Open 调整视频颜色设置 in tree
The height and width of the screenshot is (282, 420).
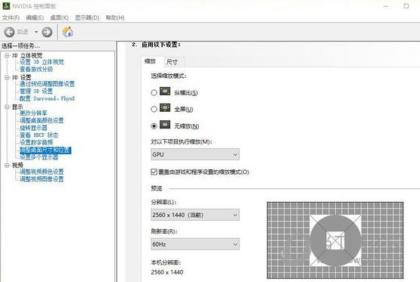(42, 172)
